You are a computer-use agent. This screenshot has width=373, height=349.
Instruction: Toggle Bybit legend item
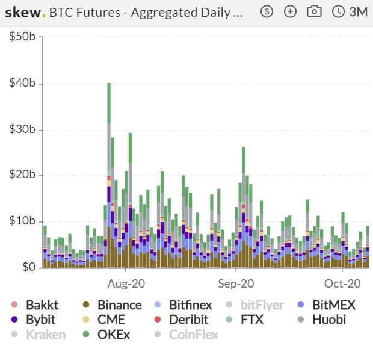pyautogui.click(x=33, y=320)
